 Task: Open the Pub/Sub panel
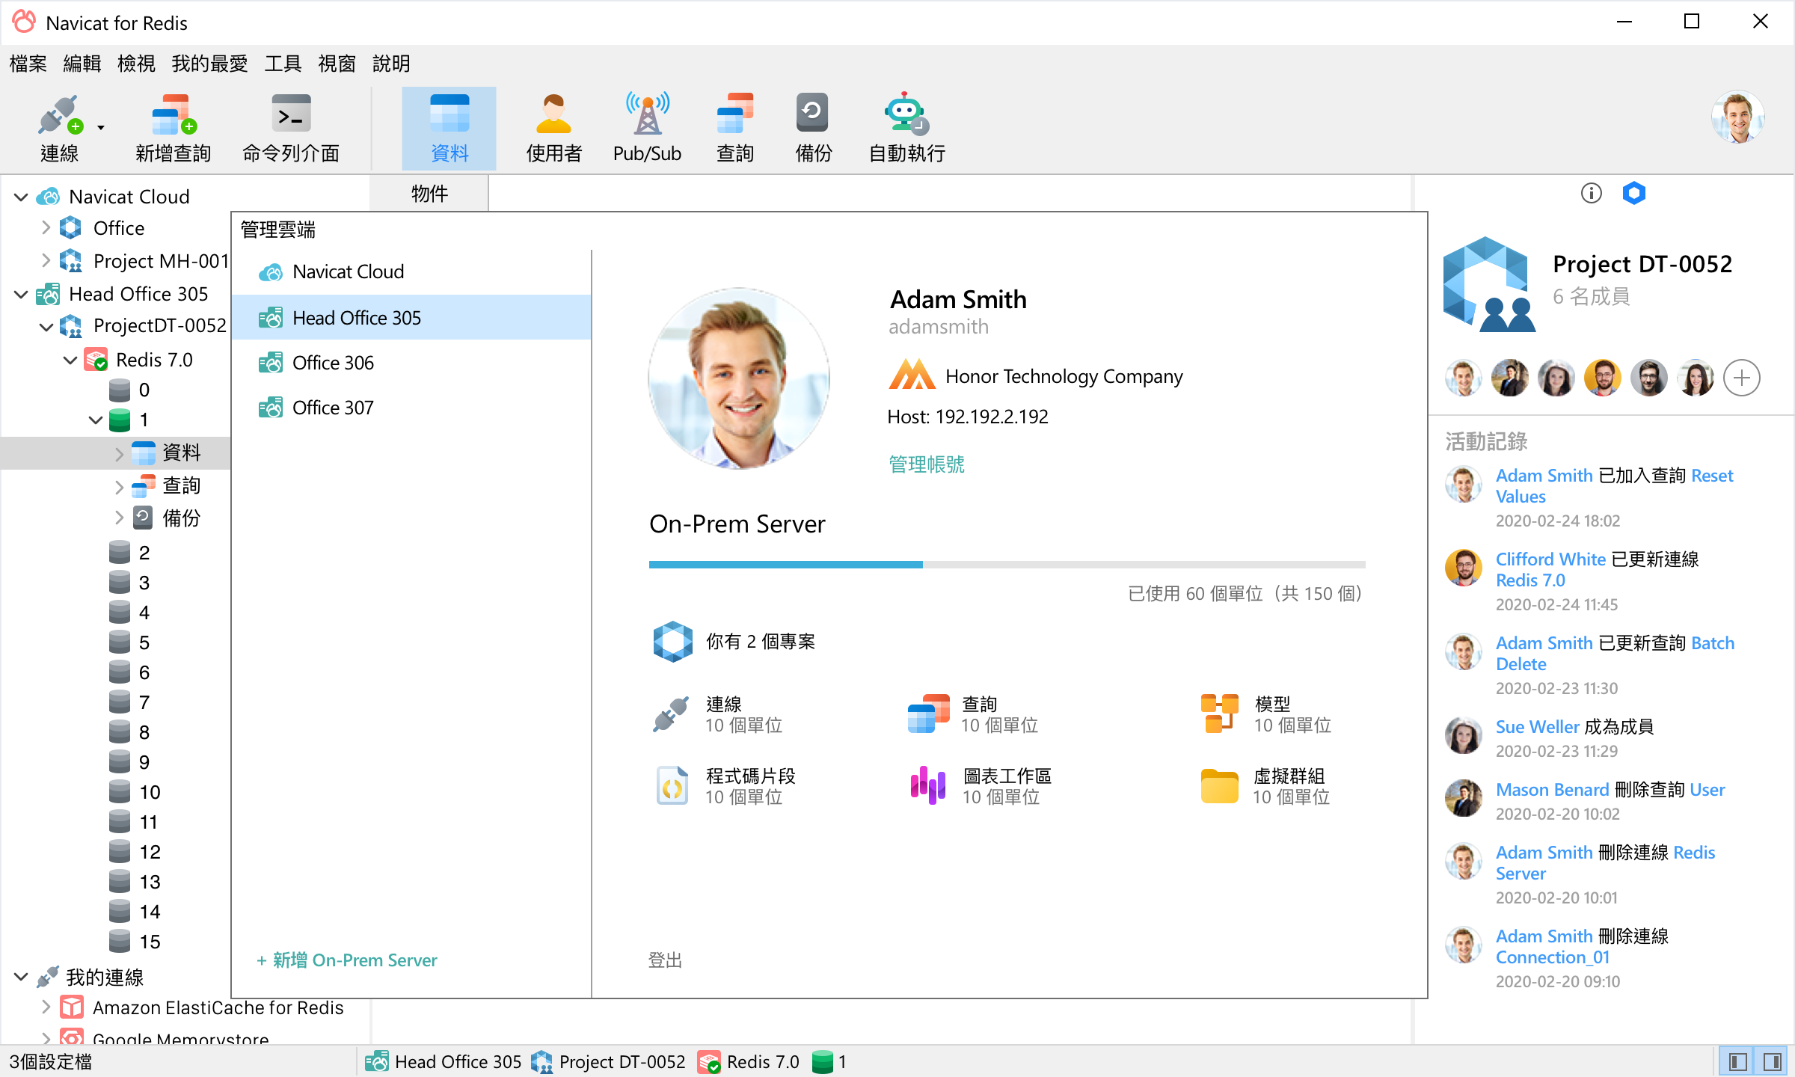click(x=646, y=126)
